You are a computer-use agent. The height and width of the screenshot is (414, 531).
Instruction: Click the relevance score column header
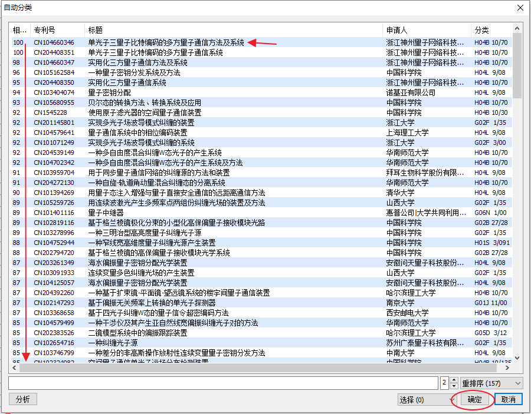(x=19, y=30)
